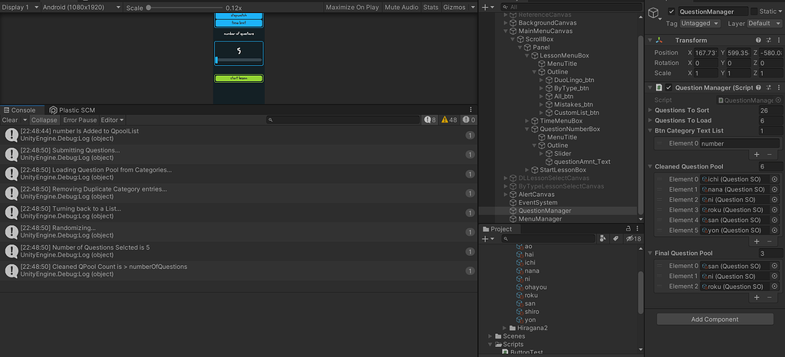This screenshot has width=785, height=357.
Task: Toggle Maximize On Play
Action: point(352,8)
